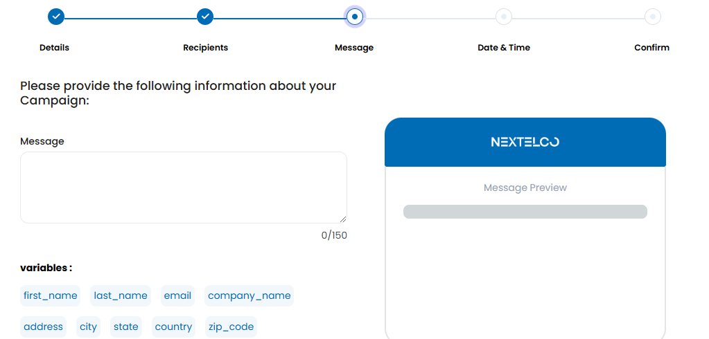
Task: Open the Message step label
Action: coord(354,48)
